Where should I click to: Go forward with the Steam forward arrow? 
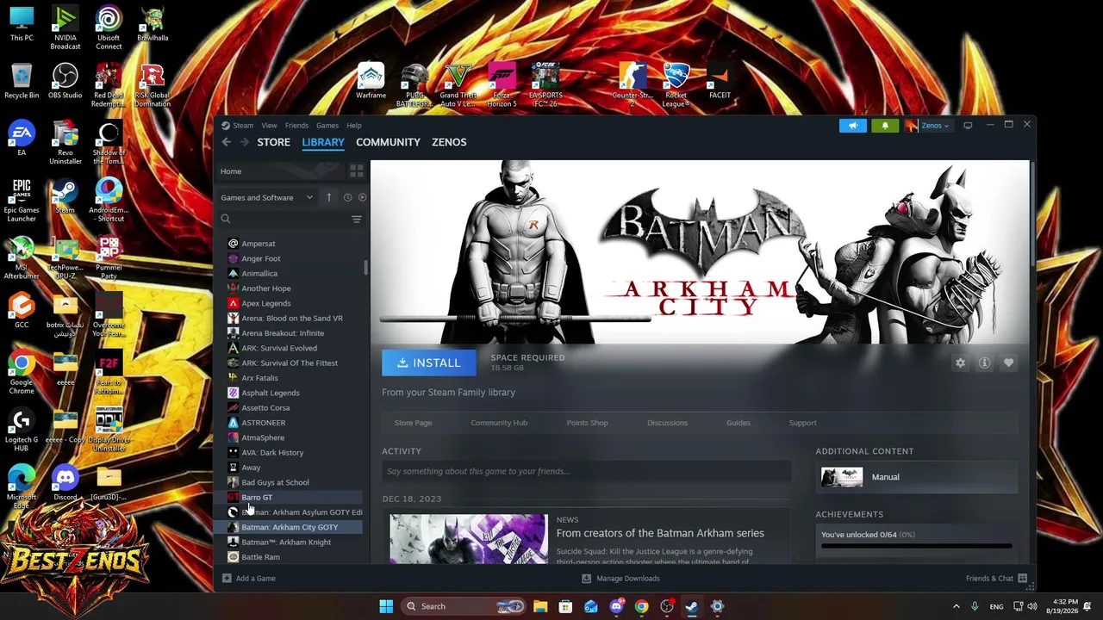point(244,142)
